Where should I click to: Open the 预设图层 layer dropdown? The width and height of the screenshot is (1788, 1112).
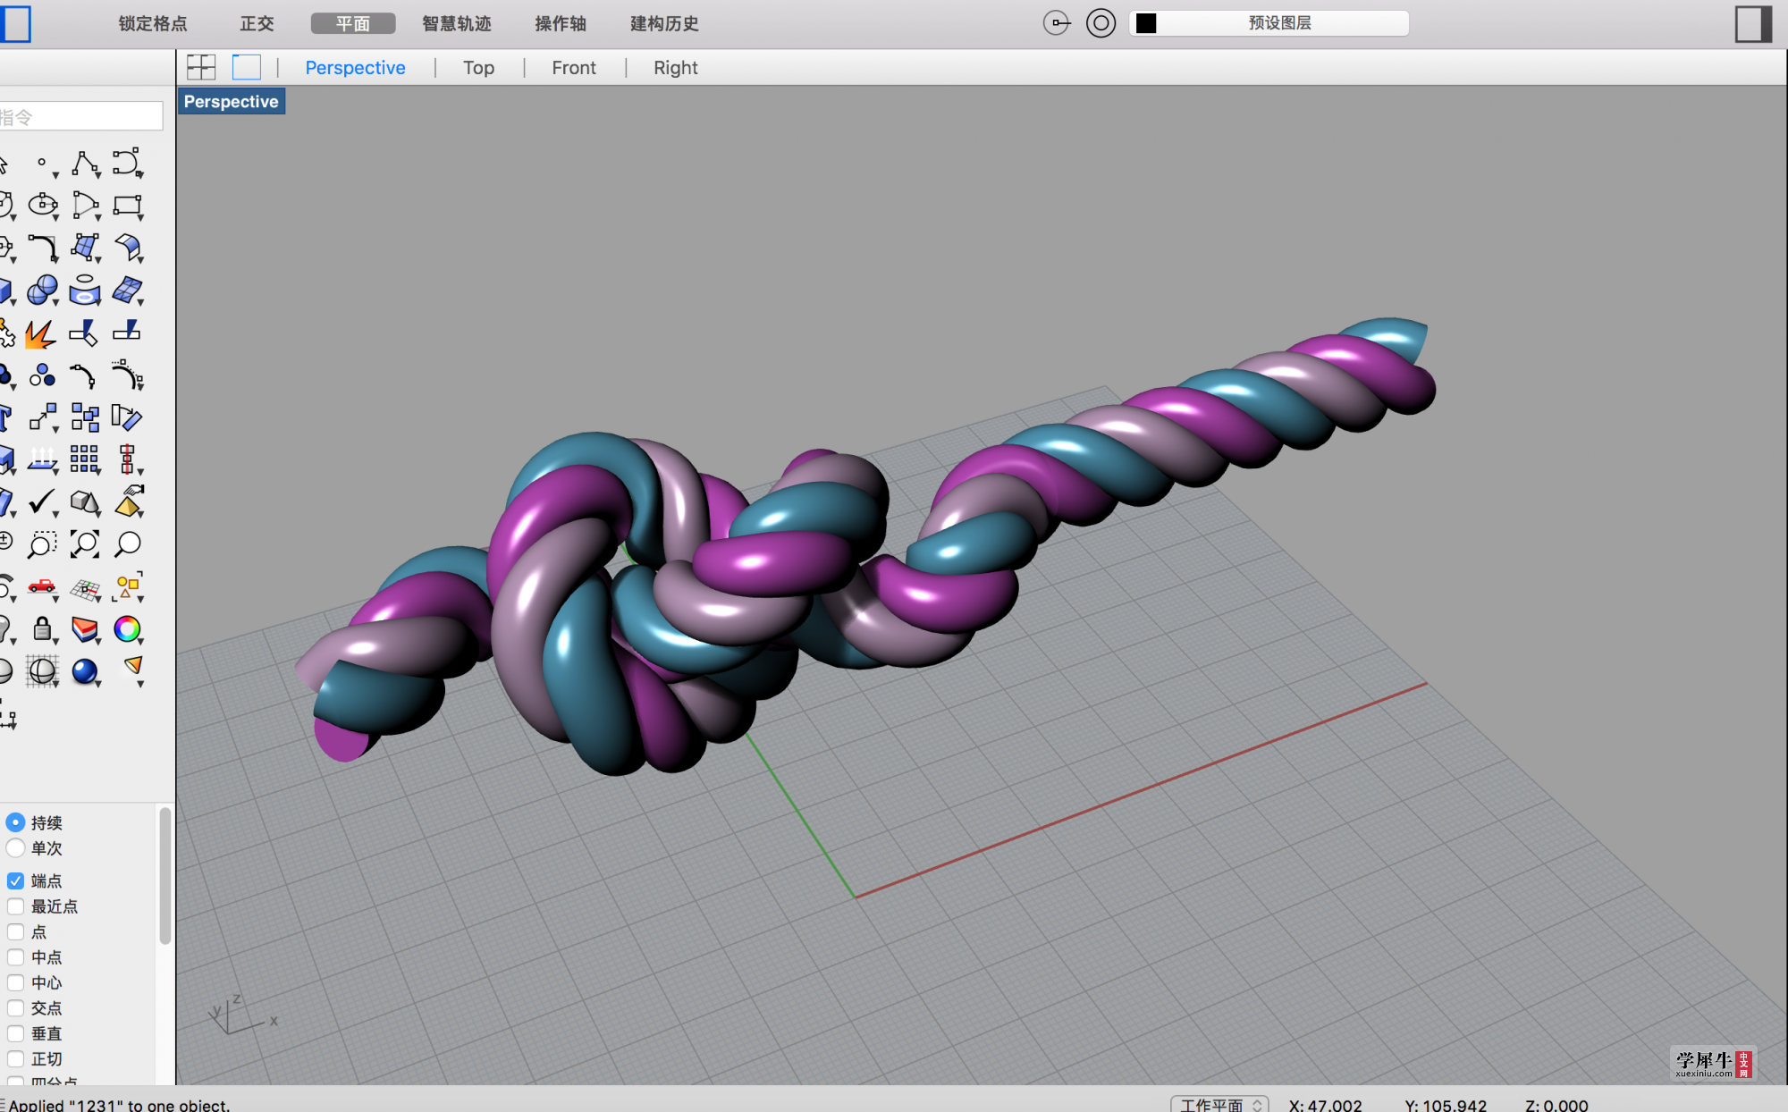[1269, 23]
